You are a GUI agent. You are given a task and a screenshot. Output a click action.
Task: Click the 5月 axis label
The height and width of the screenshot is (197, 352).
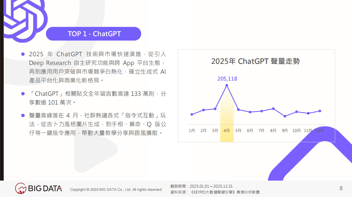pyautogui.click(x=238, y=131)
